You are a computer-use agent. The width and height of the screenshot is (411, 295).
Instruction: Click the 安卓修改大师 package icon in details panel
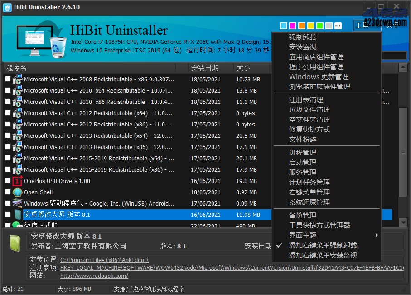15,244
